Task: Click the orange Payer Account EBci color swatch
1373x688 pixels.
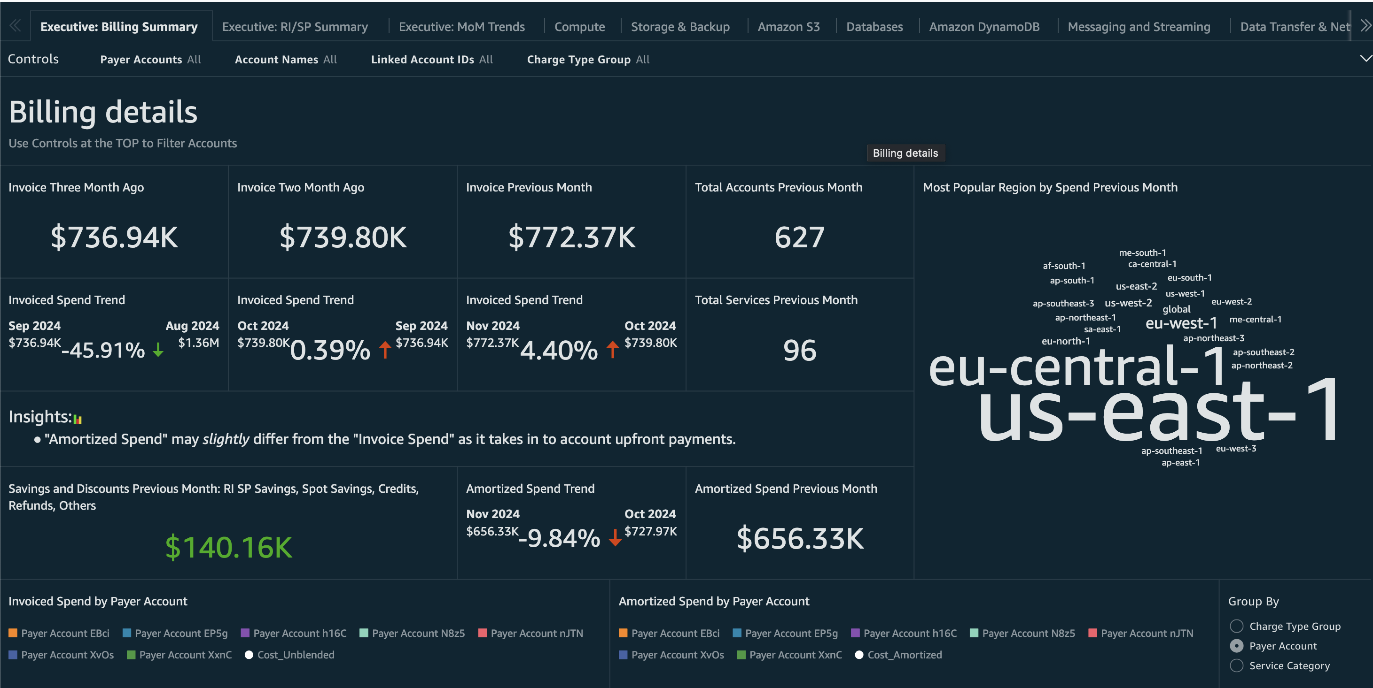Action: point(12,633)
